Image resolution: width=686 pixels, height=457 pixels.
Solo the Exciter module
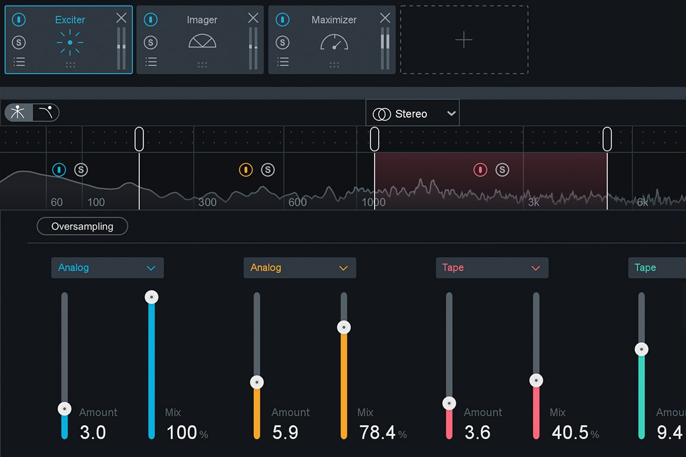[18, 42]
